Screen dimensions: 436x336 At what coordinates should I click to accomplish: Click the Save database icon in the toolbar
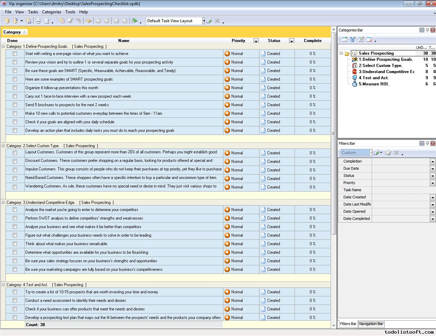[29, 21]
